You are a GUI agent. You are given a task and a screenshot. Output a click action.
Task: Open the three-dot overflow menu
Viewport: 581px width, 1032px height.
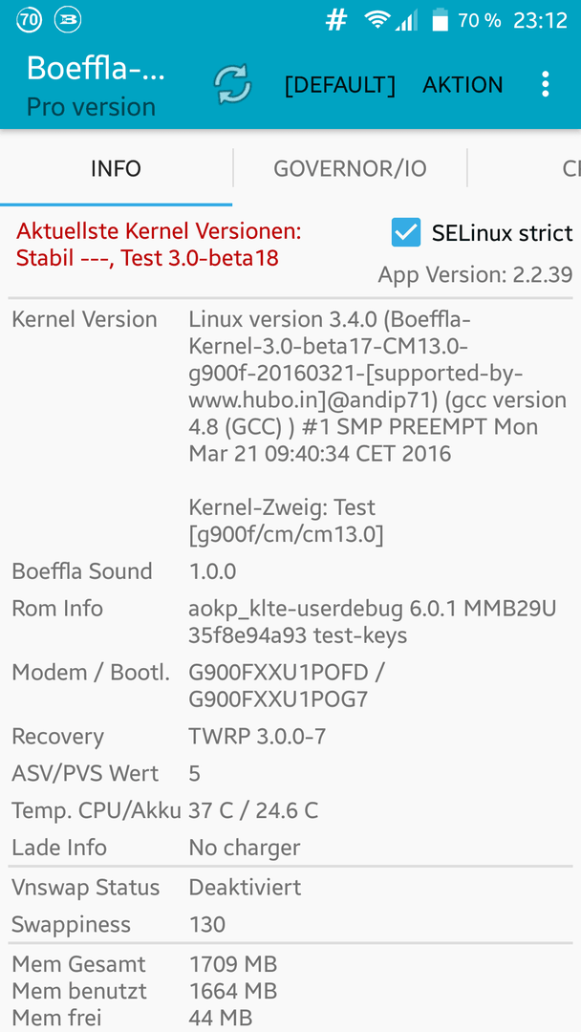[545, 84]
